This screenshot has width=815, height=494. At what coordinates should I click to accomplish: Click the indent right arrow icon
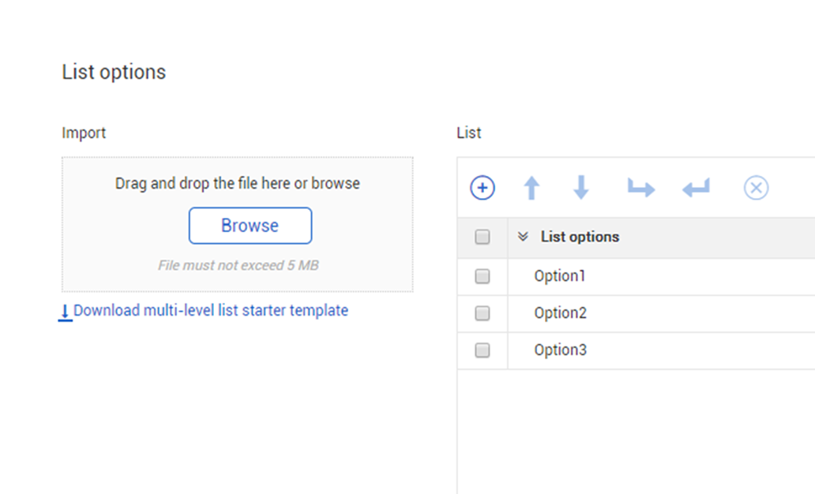pyautogui.click(x=640, y=188)
